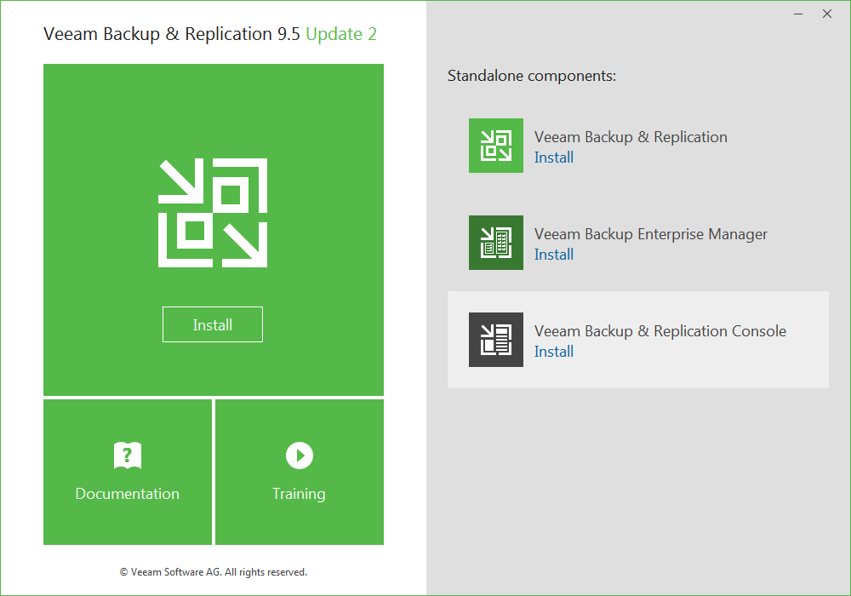Install Veeam Backup & Replication Console link

pos(554,352)
